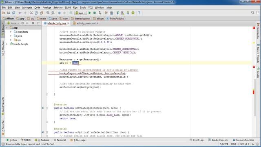Click the Save All toolbar icon
Viewport: 261px width, 147px height.
coord(9,13)
